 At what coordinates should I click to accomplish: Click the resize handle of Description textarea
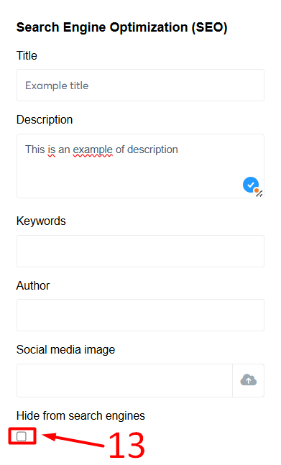[x=259, y=194]
